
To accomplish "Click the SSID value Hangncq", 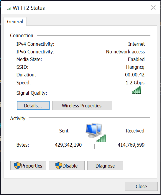I will [x=135, y=67].
